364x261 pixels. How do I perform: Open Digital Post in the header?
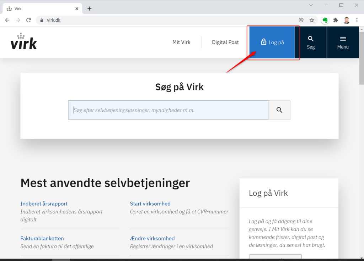click(x=225, y=42)
